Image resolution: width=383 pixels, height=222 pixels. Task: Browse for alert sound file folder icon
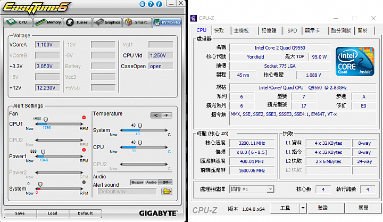167,191
